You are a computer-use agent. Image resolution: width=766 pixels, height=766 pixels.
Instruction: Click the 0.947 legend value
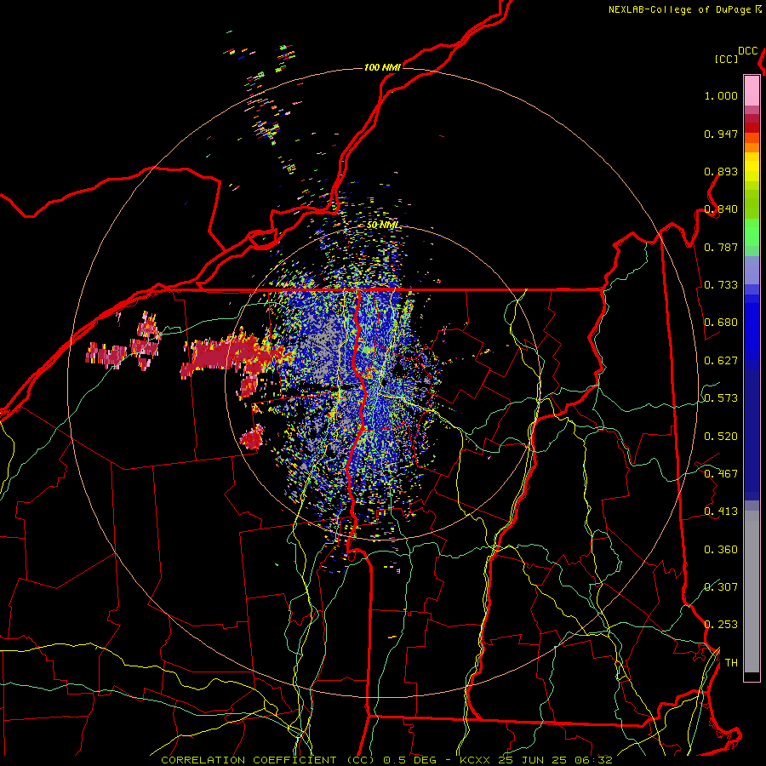pyautogui.click(x=721, y=134)
